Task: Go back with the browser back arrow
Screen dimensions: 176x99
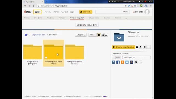Action: click(25, 6)
